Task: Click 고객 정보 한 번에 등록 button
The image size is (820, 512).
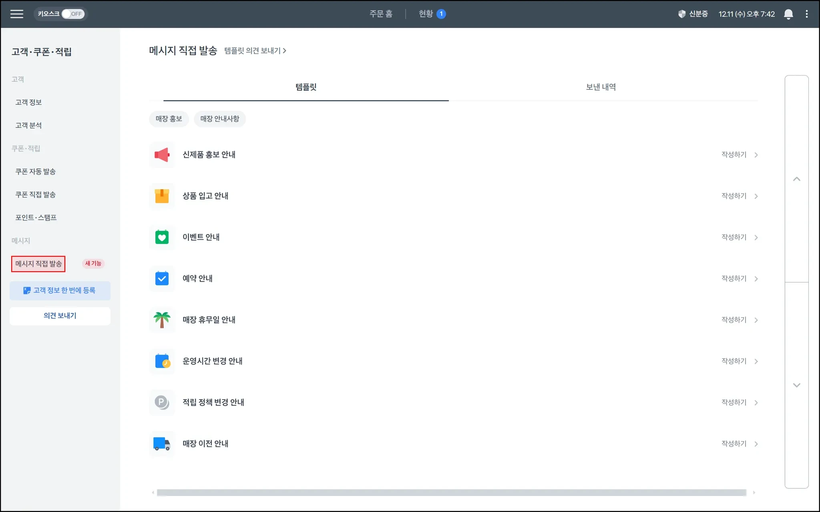Action: point(60,291)
